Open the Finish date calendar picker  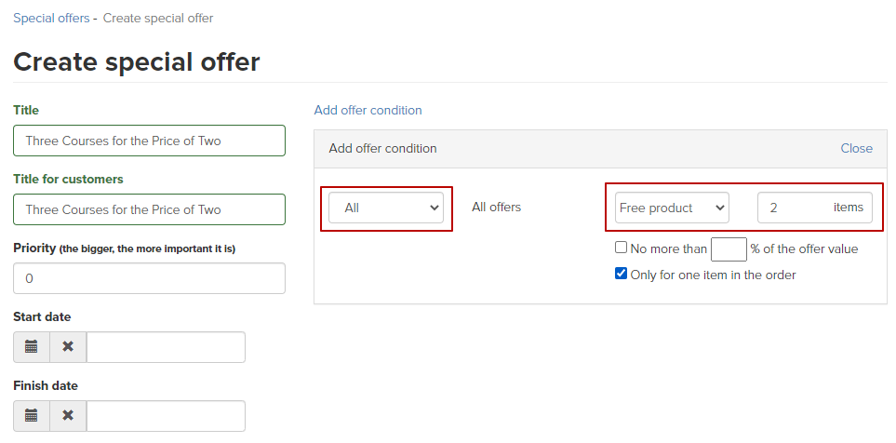(x=32, y=416)
